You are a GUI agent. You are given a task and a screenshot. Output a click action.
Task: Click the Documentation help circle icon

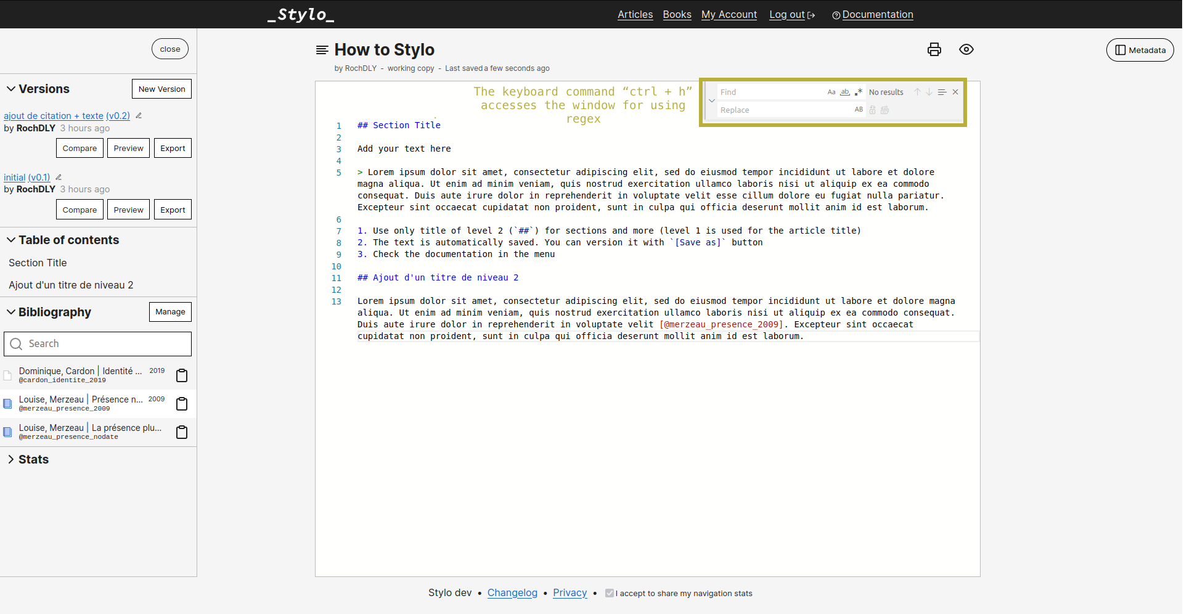coord(836,15)
